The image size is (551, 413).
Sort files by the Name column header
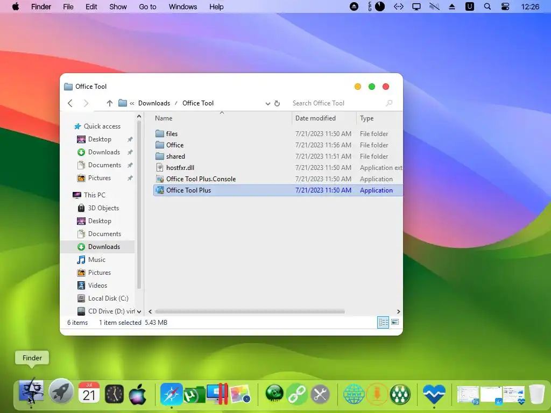[x=221, y=118]
